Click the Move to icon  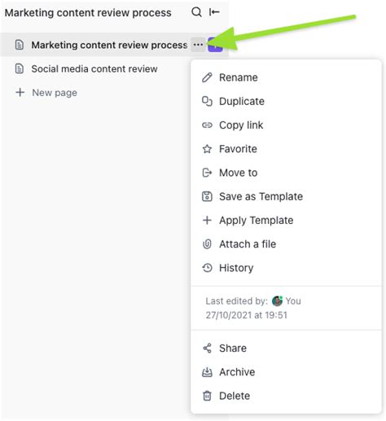coord(207,173)
